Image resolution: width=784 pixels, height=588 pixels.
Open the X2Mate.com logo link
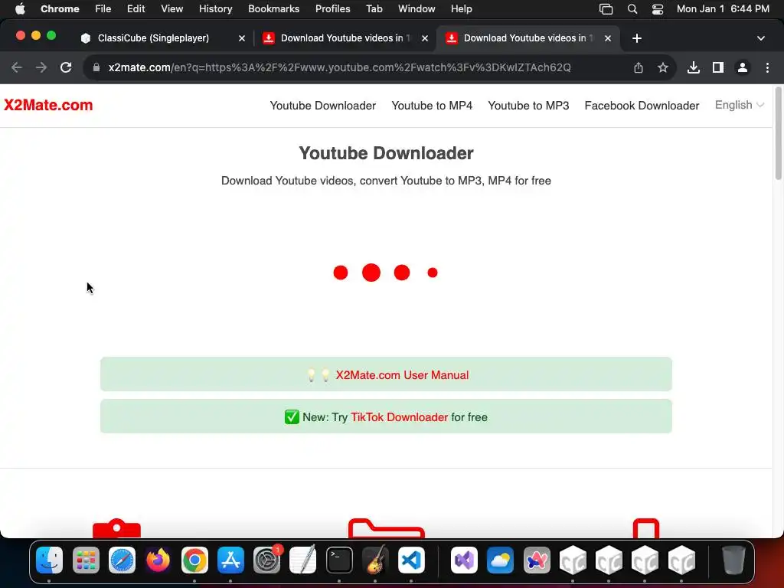(x=48, y=105)
